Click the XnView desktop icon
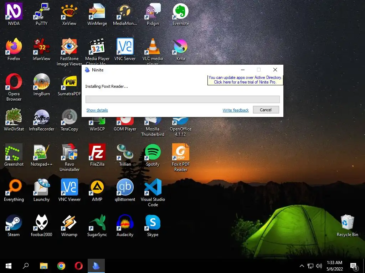Image resolution: width=365 pixels, height=273 pixels. (69, 11)
